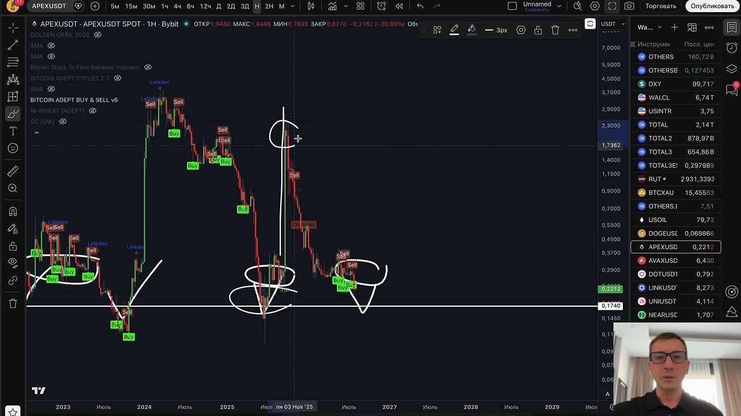Open more options in the floating toolbar
Image resolution: width=741 pixels, height=416 pixels.
[573, 30]
